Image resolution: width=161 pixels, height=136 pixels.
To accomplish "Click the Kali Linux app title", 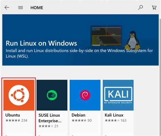I will [x=114, y=115].
